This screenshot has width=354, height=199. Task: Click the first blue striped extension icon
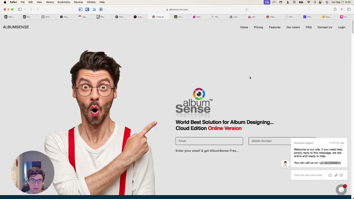pos(80,9)
